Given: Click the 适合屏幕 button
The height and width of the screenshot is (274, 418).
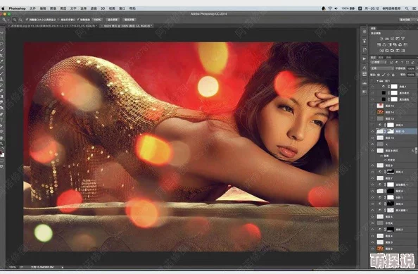Looking at the screenshot, I should click(x=112, y=20).
